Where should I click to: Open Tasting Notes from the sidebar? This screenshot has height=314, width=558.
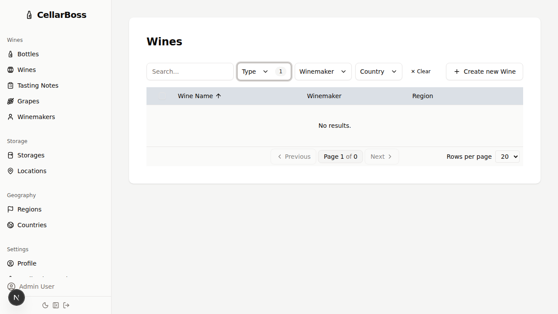(37, 85)
